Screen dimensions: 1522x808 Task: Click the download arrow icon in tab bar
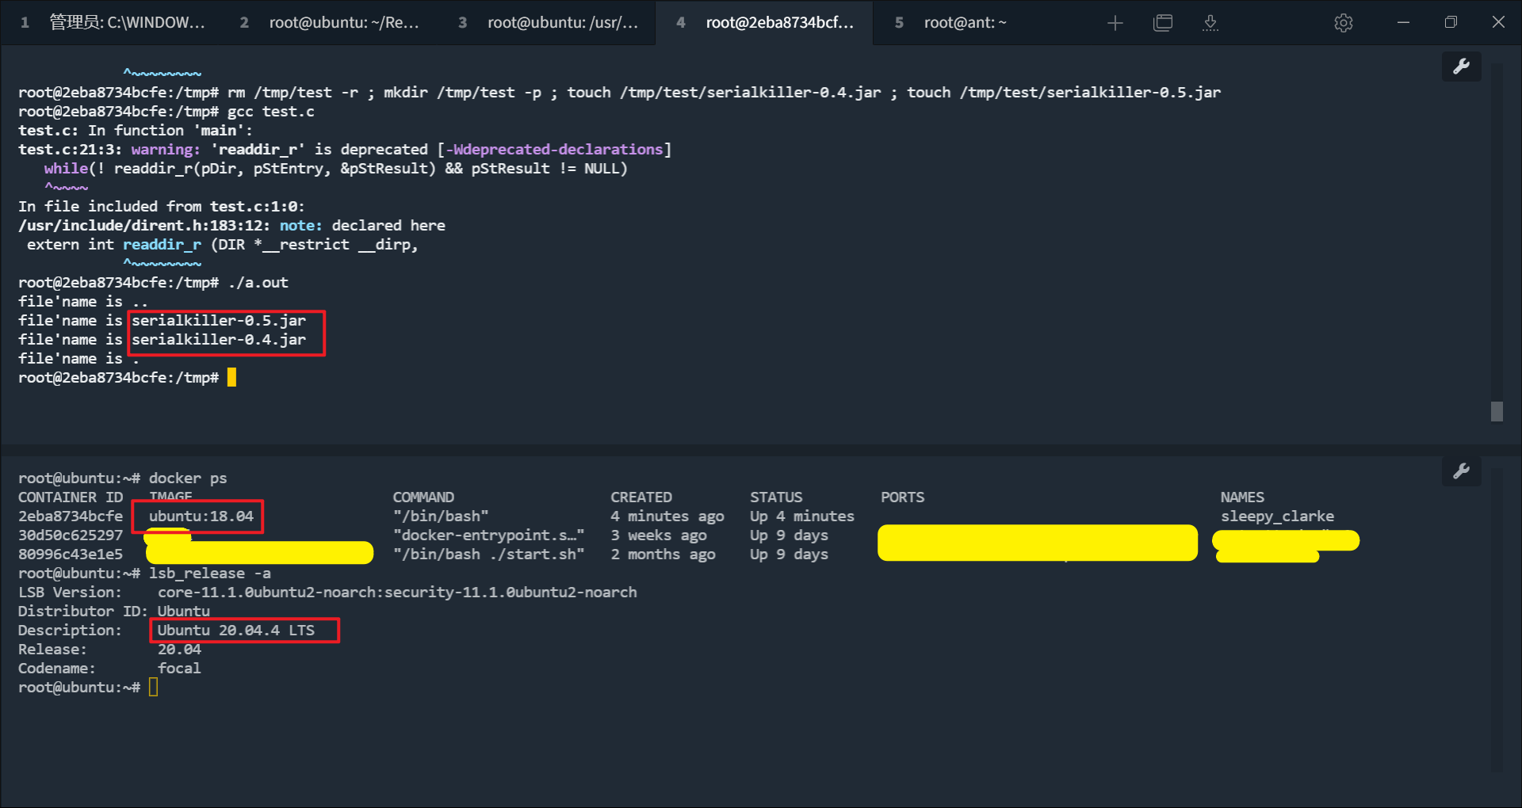[1210, 23]
